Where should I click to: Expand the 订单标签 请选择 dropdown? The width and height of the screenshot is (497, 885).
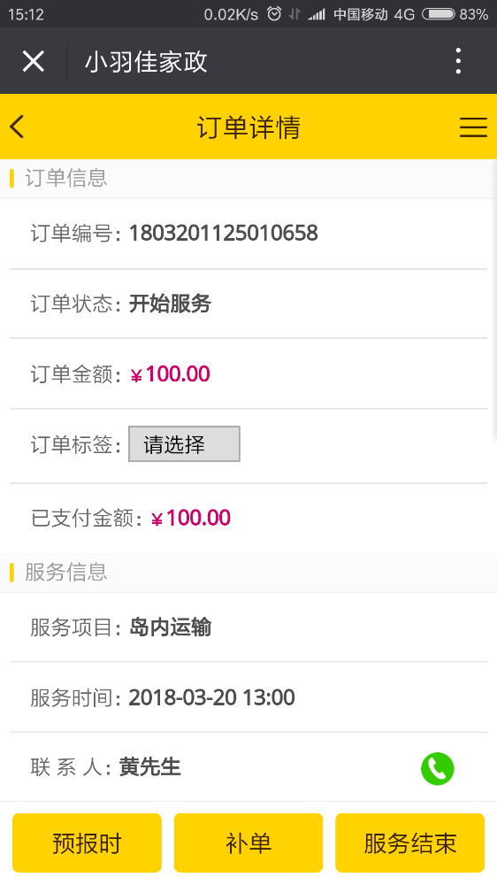pyautogui.click(x=184, y=444)
